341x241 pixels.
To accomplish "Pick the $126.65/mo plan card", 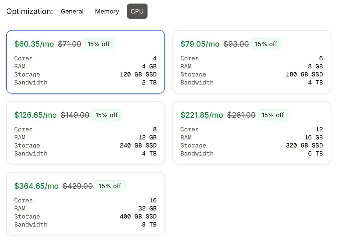I will [x=86, y=133].
